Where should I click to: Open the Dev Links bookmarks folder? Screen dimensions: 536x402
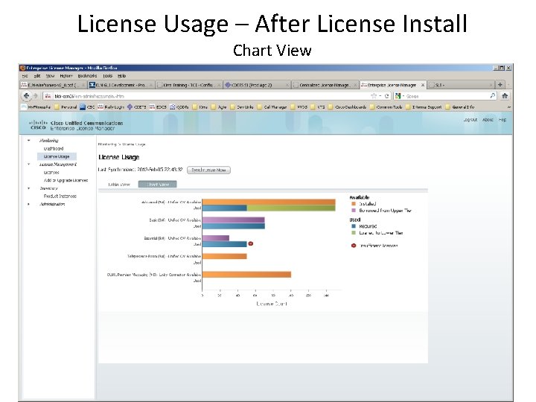click(x=242, y=107)
